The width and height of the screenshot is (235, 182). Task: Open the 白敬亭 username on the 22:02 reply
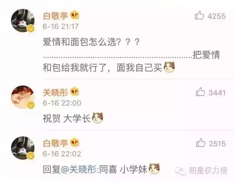[55, 143]
